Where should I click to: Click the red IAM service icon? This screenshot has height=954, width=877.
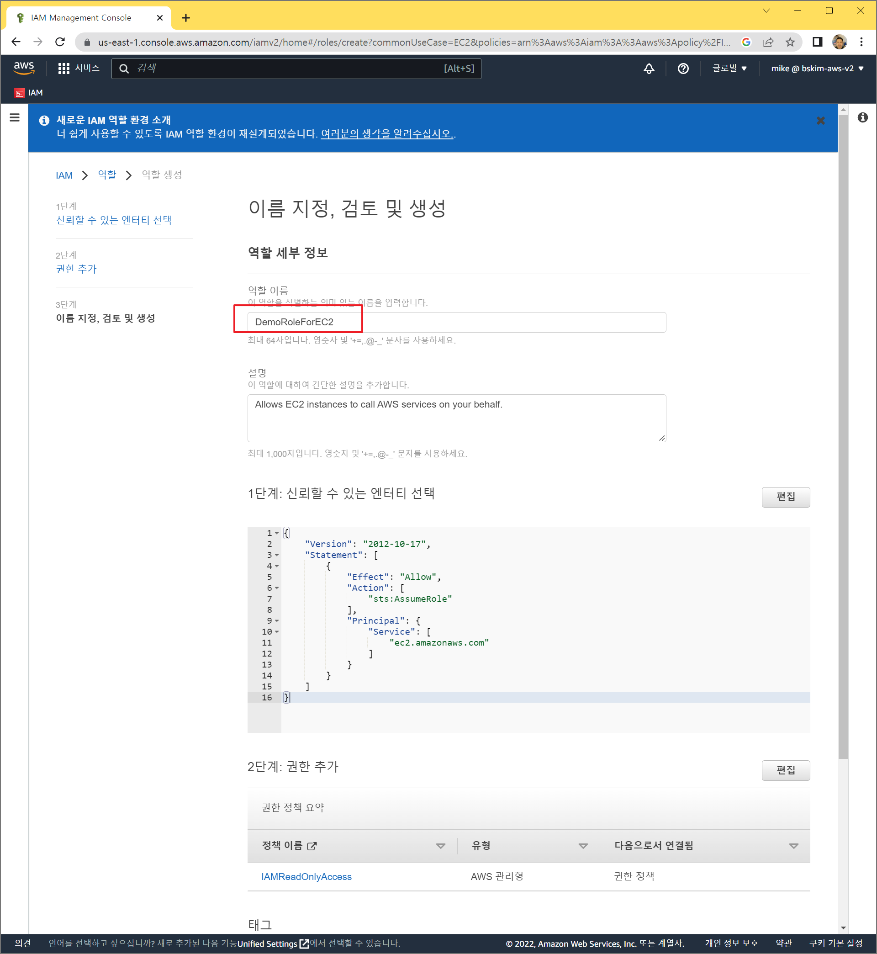point(20,93)
